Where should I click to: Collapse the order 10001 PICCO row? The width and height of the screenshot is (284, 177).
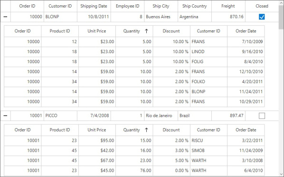(5, 116)
